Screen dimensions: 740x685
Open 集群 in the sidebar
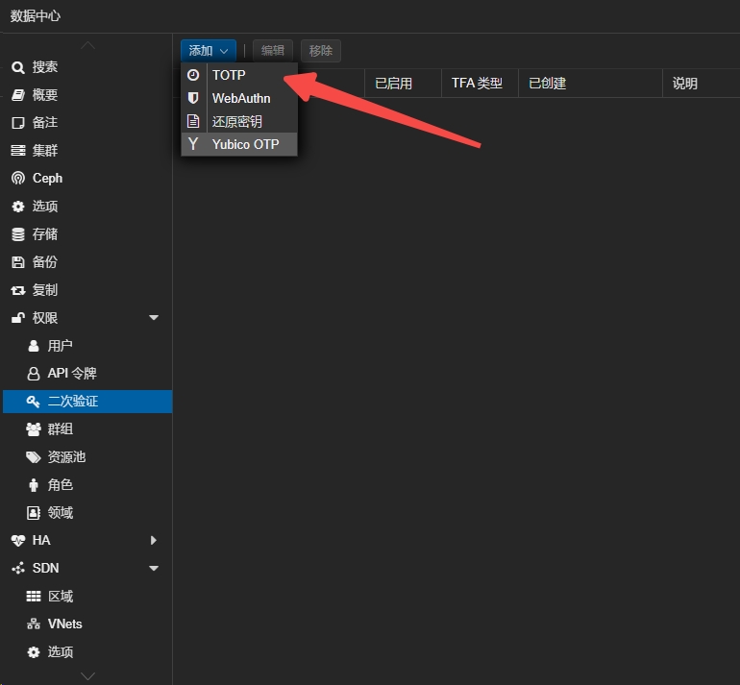point(87,151)
